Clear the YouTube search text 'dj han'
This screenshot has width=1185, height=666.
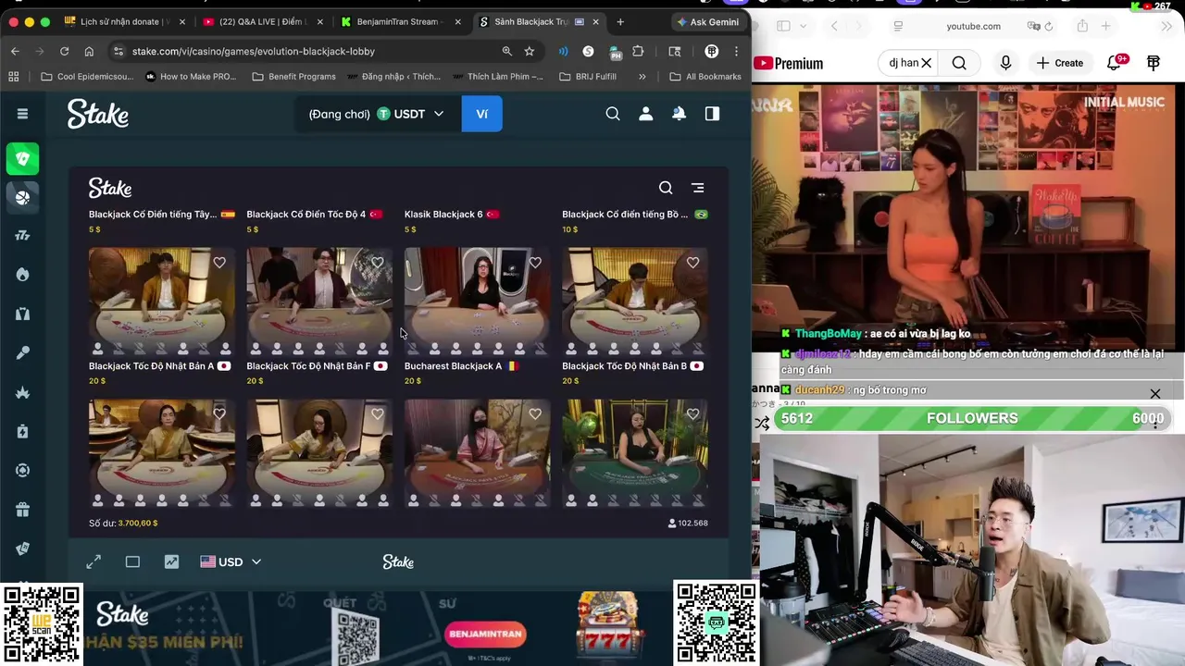coord(926,63)
